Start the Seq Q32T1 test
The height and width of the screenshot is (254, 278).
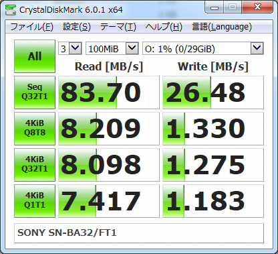pos(35,92)
